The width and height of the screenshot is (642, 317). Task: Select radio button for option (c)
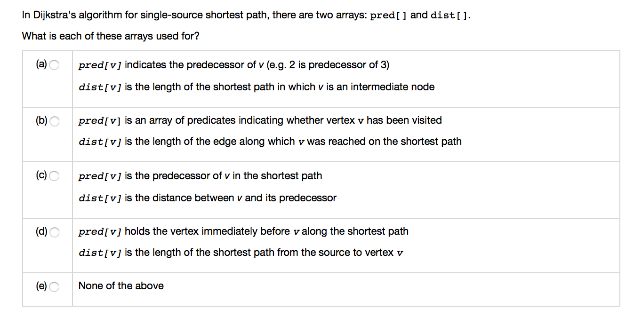click(54, 176)
